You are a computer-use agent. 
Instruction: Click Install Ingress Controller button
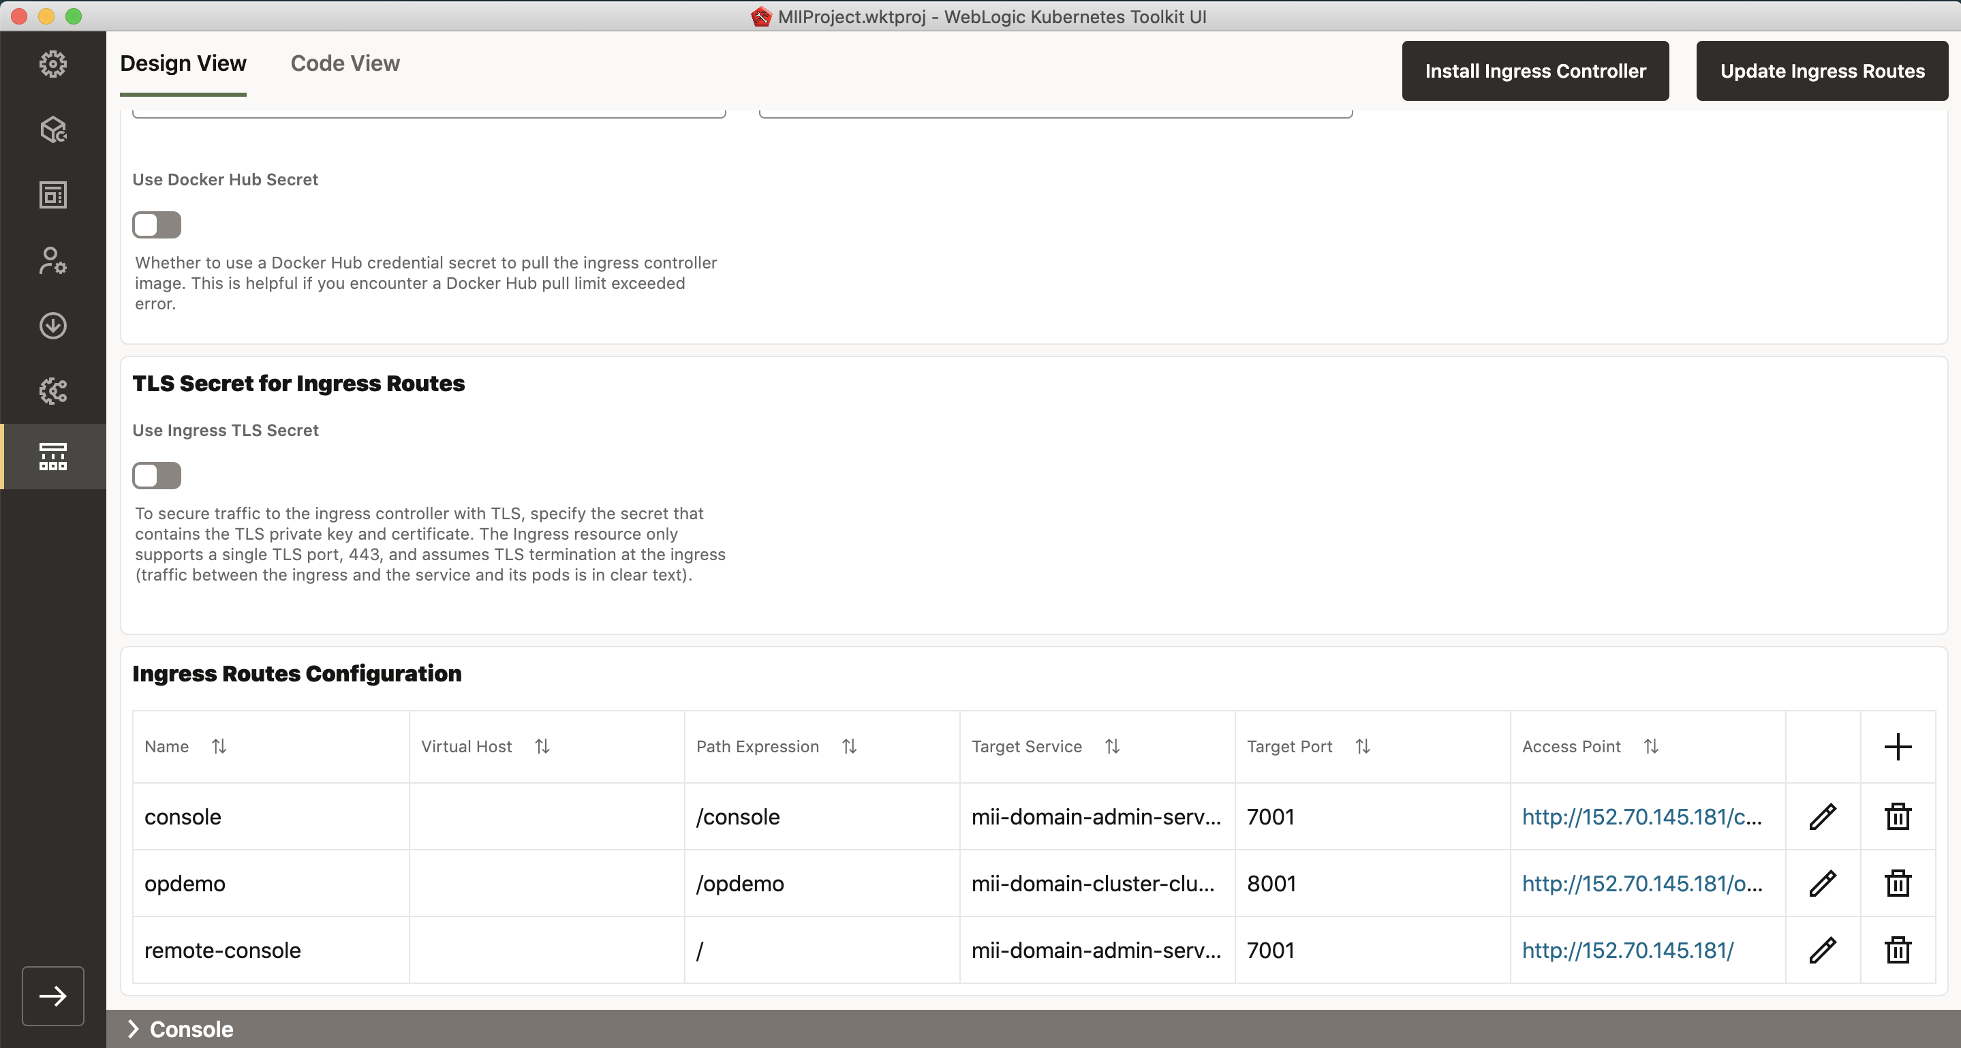click(1534, 71)
